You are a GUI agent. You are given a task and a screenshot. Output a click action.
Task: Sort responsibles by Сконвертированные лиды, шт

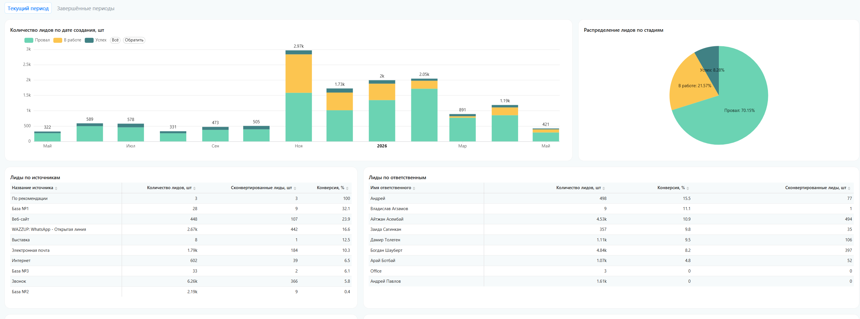pyautogui.click(x=818, y=188)
